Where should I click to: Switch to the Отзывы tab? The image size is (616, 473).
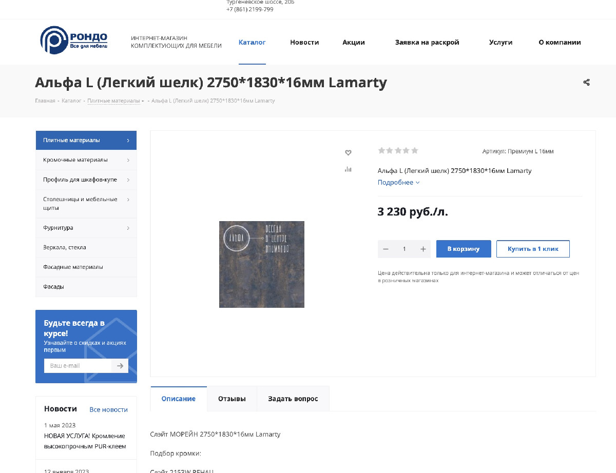click(232, 399)
